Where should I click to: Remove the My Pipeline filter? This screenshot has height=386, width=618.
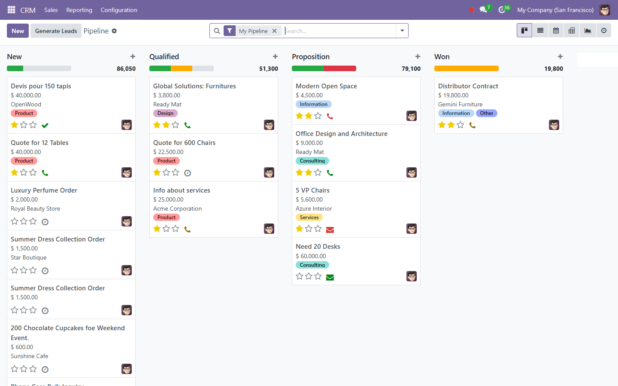click(x=274, y=31)
